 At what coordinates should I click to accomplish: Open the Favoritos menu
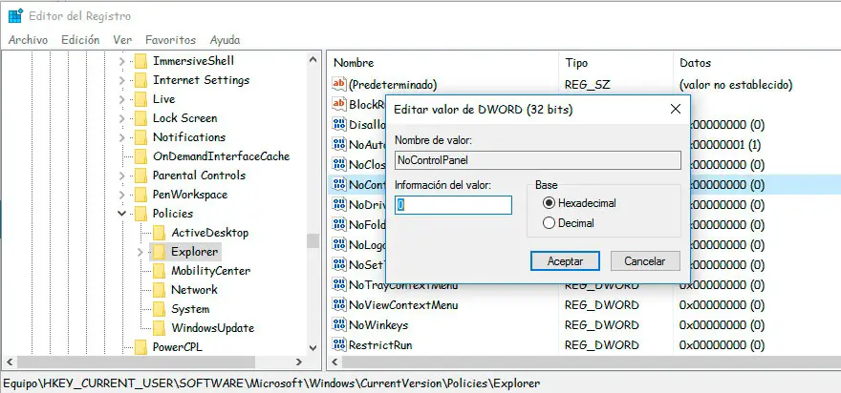[x=170, y=40]
